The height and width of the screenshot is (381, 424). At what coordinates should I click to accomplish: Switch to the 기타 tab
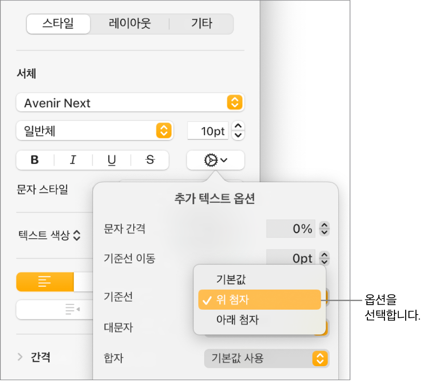click(x=201, y=24)
